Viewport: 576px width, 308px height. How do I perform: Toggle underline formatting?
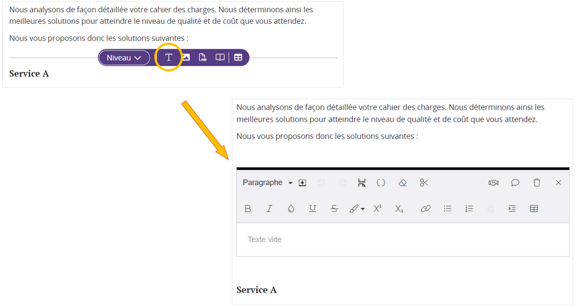(x=312, y=209)
